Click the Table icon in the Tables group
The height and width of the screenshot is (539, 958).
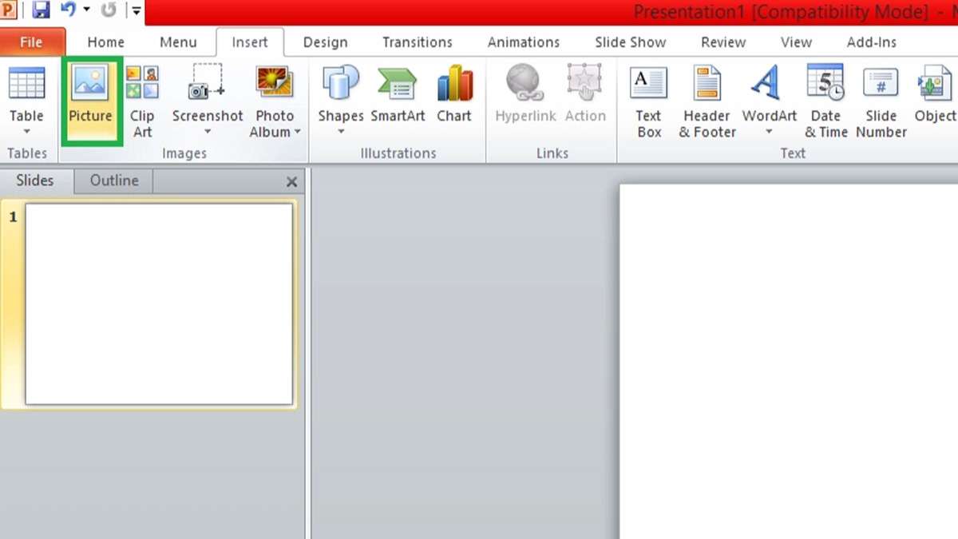coord(26,82)
